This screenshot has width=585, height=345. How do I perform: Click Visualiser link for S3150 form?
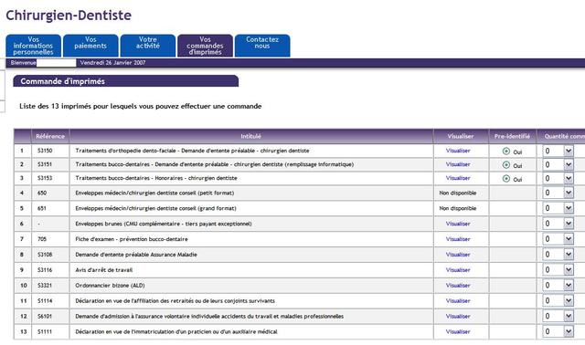(458, 151)
